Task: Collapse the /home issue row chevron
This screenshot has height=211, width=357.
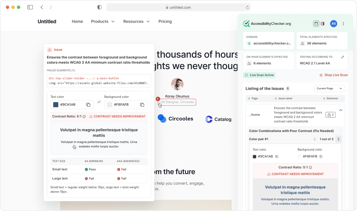Action: (x=341, y=110)
